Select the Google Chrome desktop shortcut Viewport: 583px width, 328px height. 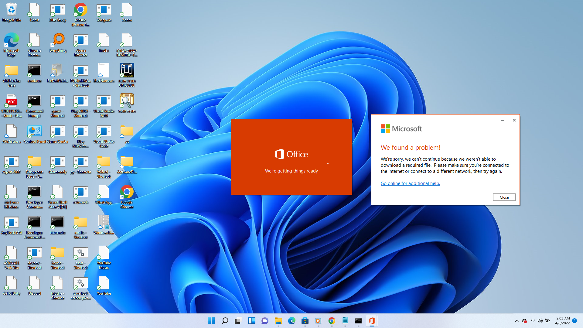tap(127, 197)
